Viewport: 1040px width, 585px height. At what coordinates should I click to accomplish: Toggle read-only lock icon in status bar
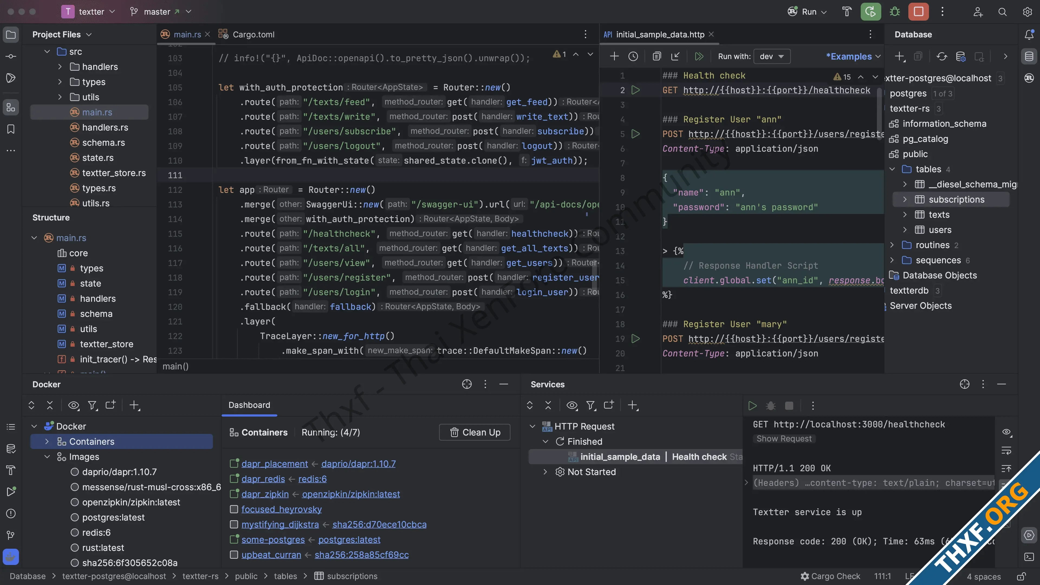(x=1022, y=577)
